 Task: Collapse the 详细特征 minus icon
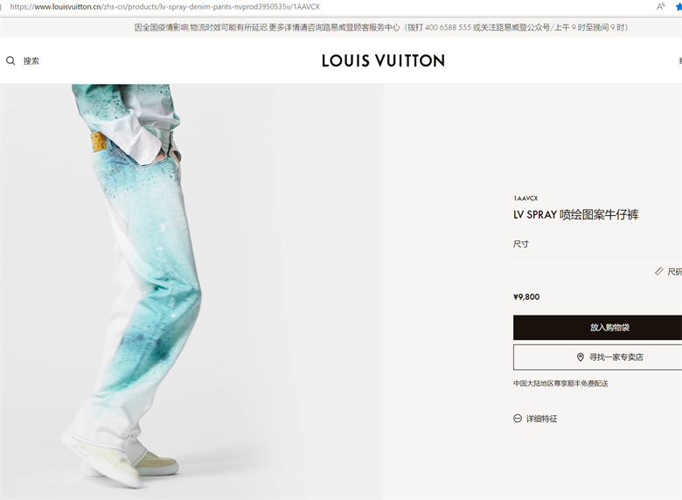coord(518,418)
